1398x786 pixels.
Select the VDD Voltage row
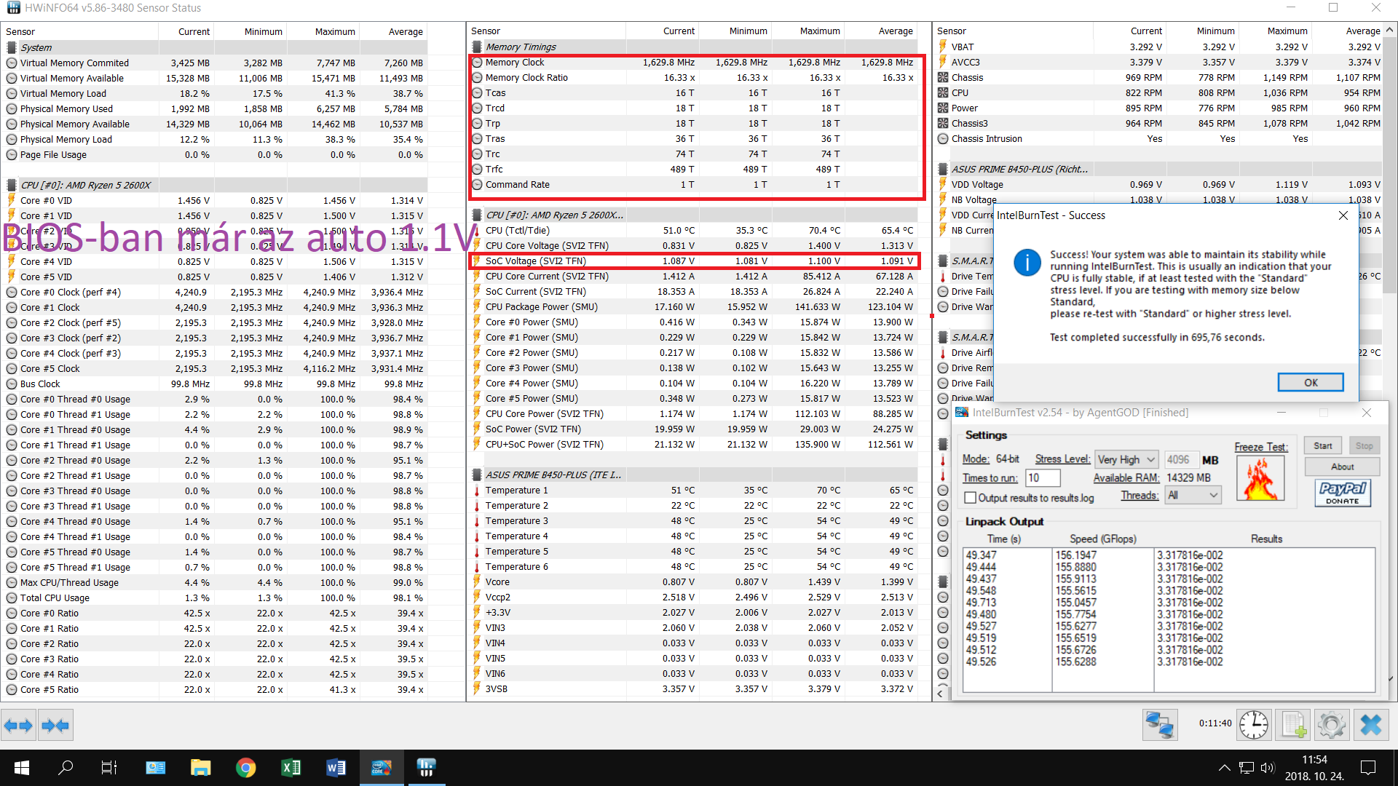(x=1159, y=184)
